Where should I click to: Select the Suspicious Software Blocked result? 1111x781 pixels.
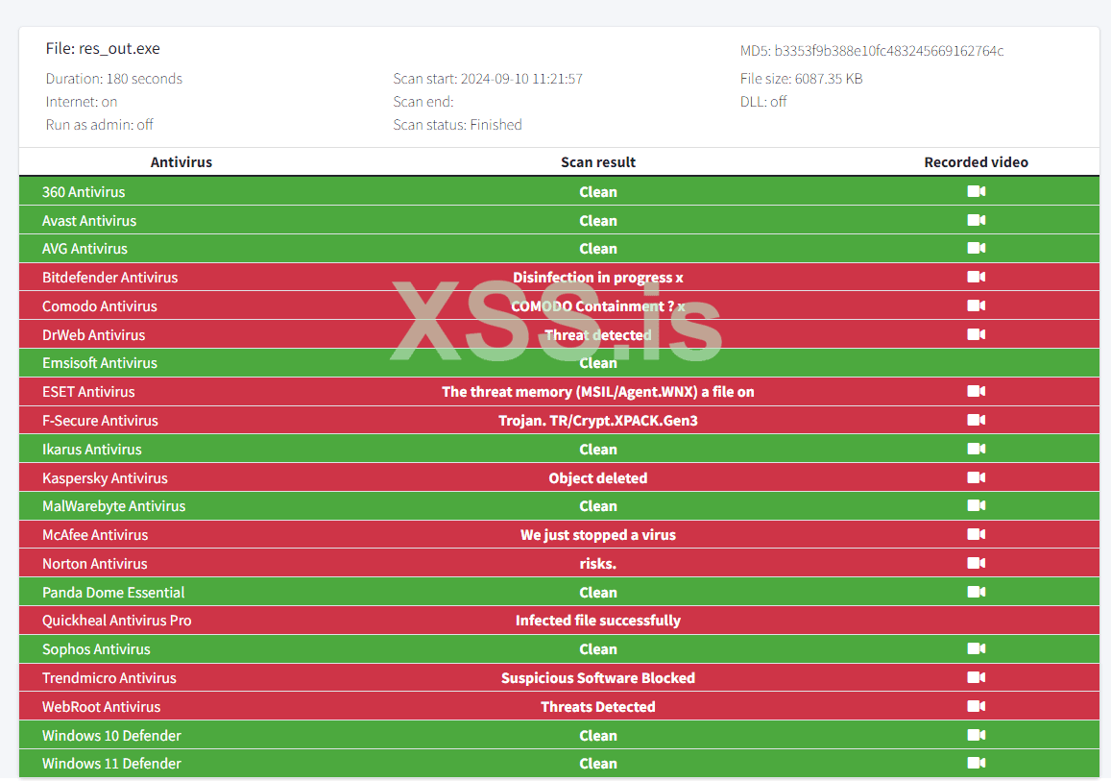598,678
